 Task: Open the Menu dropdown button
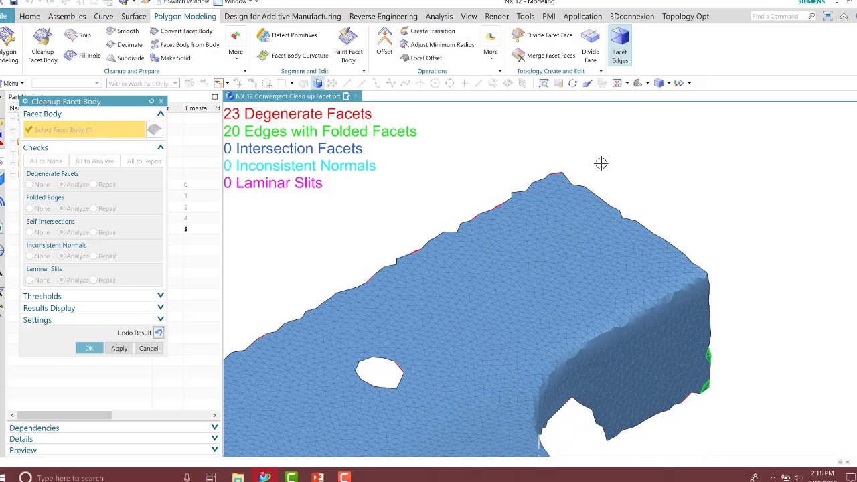pyautogui.click(x=13, y=84)
